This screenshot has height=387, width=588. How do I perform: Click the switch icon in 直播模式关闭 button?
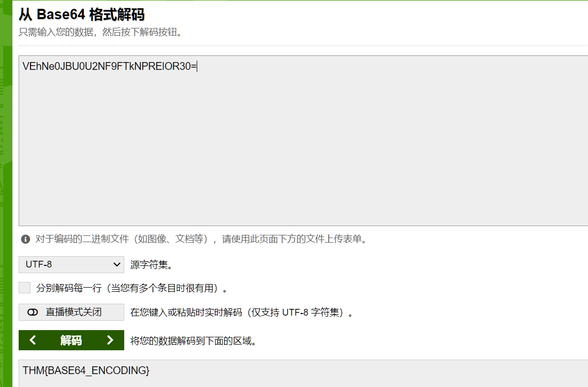pyautogui.click(x=33, y=312)
